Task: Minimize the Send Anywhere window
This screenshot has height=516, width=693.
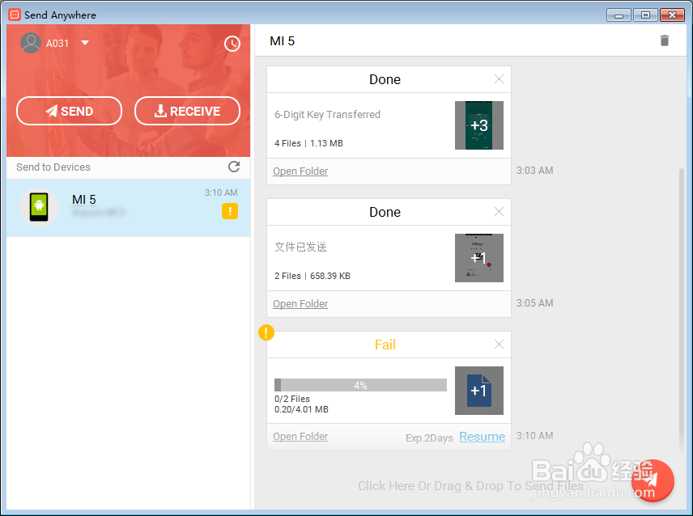Action: (x=619, y=15)
